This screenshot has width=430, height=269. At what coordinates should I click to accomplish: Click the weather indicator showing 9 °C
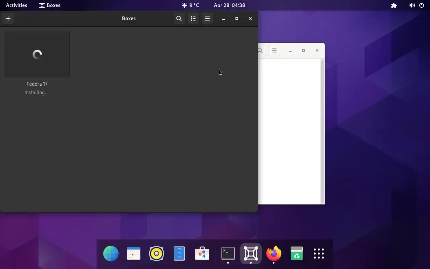pyautogui.click(x=190, y=5)
